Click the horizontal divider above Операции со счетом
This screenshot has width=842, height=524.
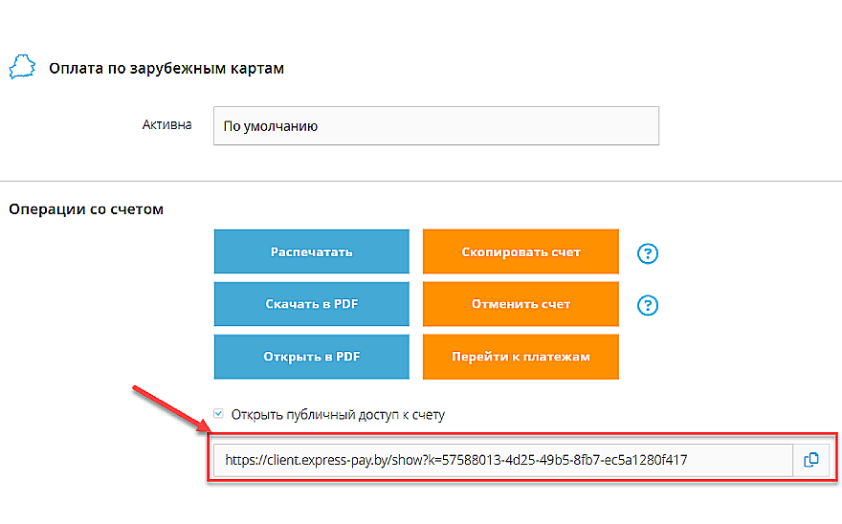421,182
